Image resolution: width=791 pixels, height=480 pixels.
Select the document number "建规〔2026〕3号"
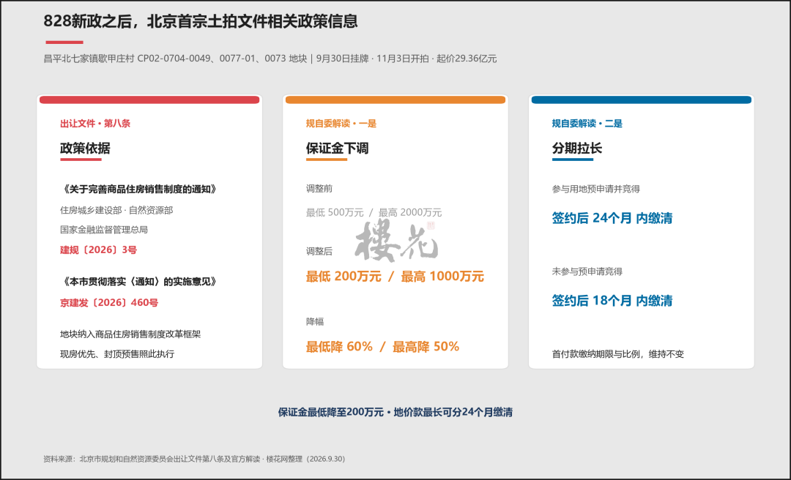click(x=98, y=250)
